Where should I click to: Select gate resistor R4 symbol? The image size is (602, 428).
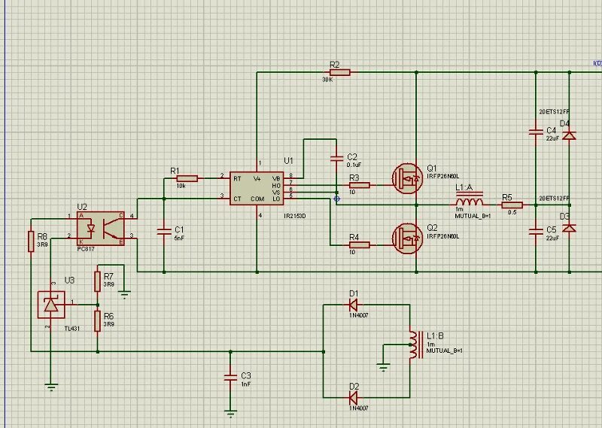pos(360,245)
